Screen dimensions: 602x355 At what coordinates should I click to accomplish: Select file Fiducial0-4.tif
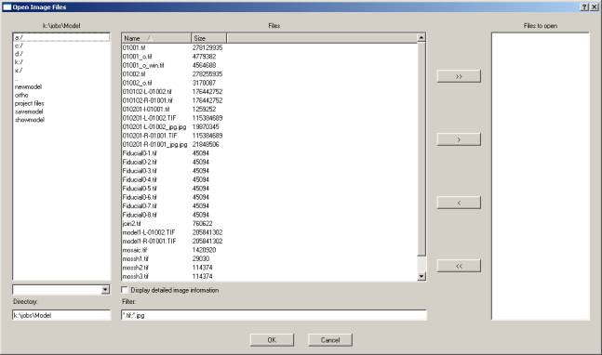click(x=140, y=179)
